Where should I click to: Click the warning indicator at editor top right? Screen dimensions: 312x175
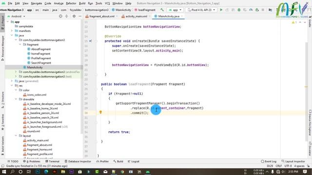pos(294,22)
